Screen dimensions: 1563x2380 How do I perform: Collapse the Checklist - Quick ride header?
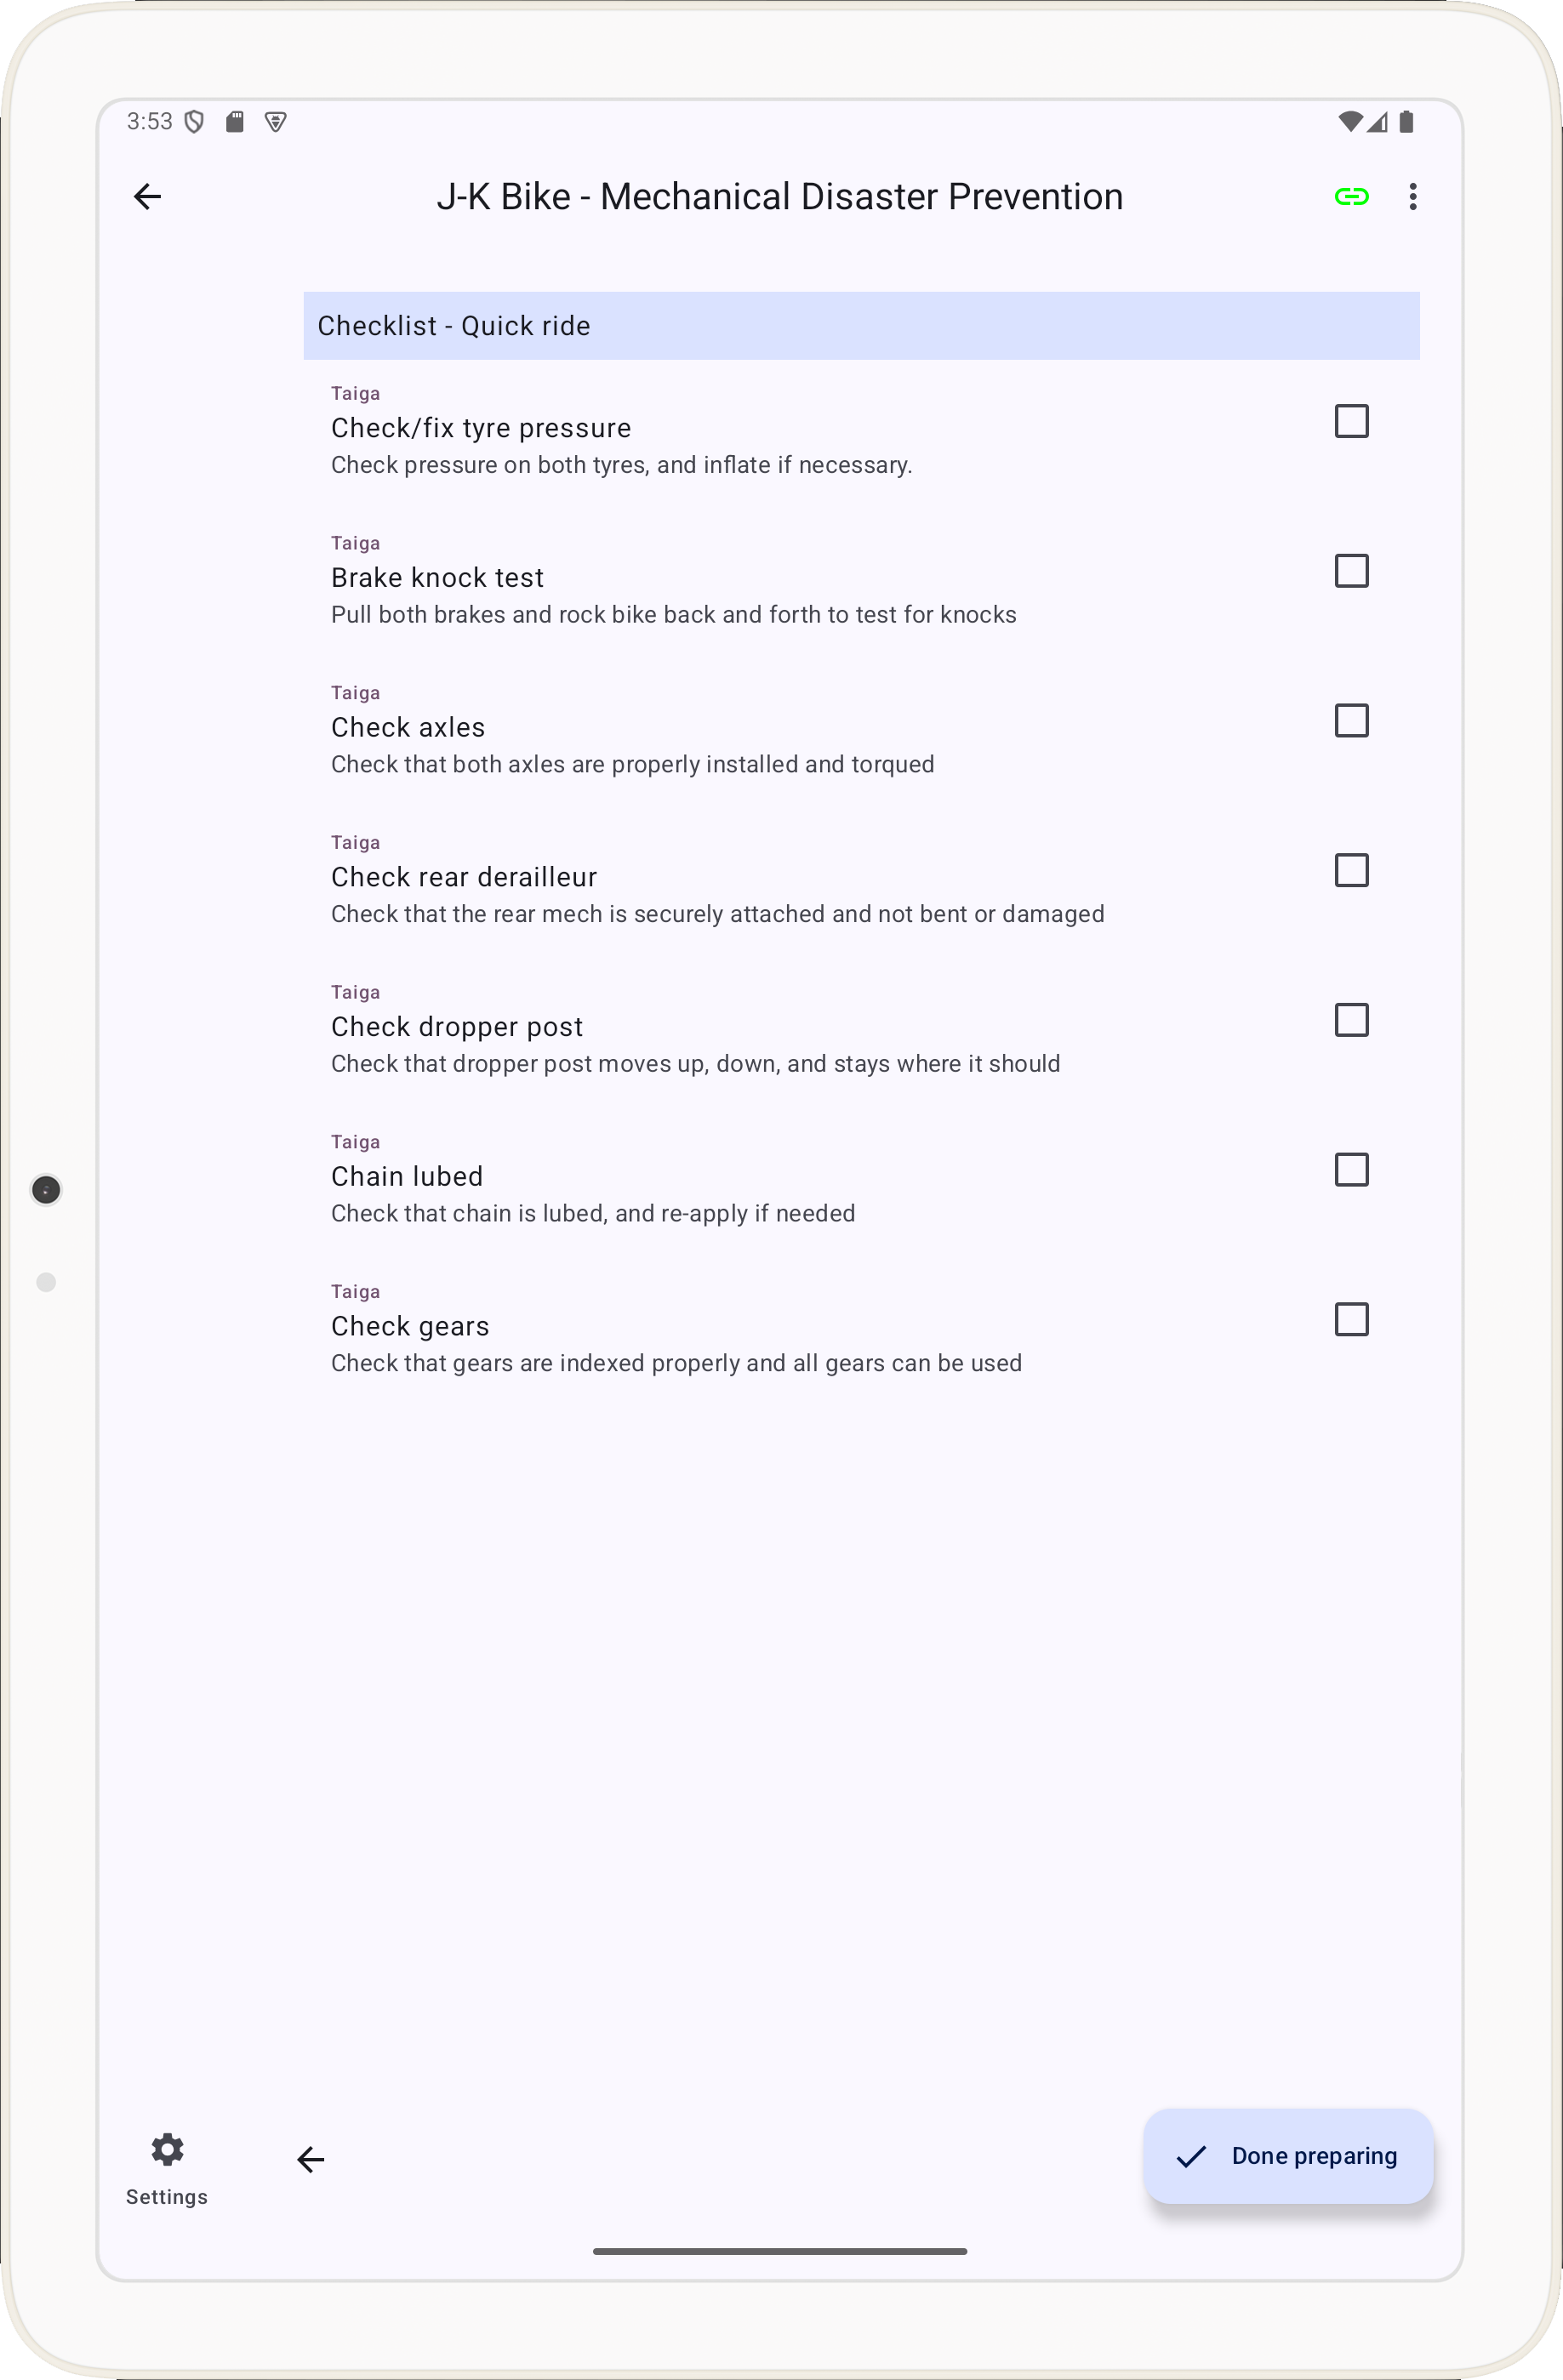click(861, 326)
